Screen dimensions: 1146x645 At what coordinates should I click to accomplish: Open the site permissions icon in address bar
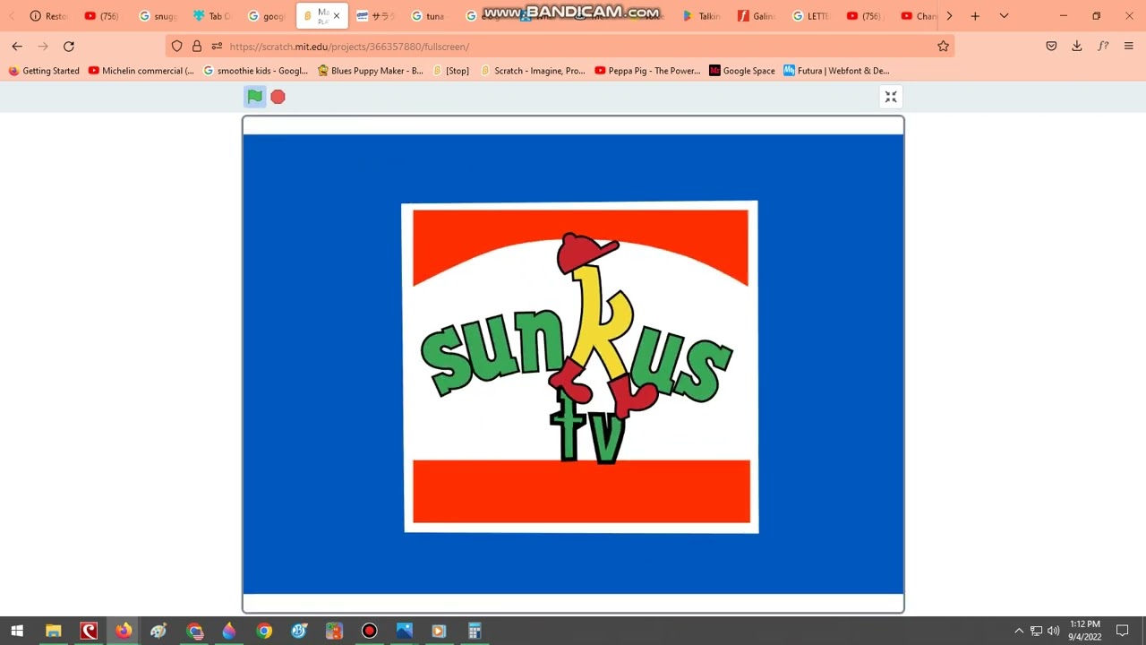pyautogui.click(x=217, y=47)
